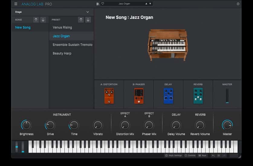
Task: Open the preset library browser icon
Action: (x=98, y=4)
